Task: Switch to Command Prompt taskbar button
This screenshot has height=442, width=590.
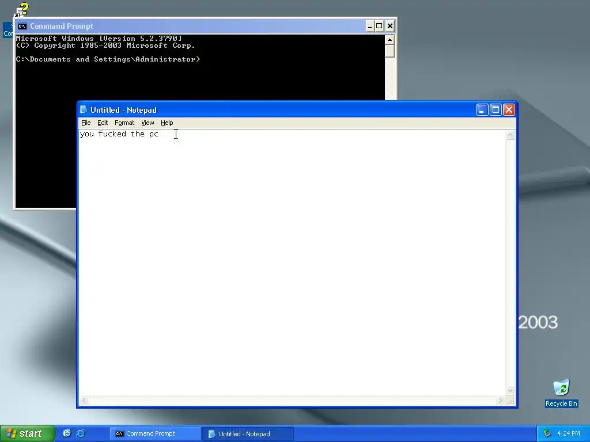Action: 155,434
